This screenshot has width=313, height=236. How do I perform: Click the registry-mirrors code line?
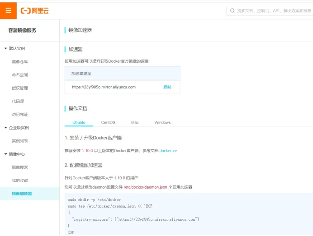tap(135, 219)
